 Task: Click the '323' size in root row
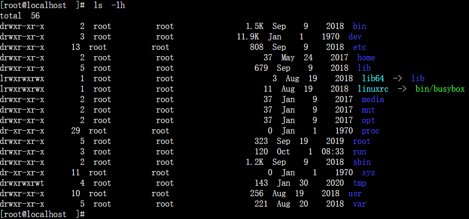pyautogui.click(x=261, y=141)
